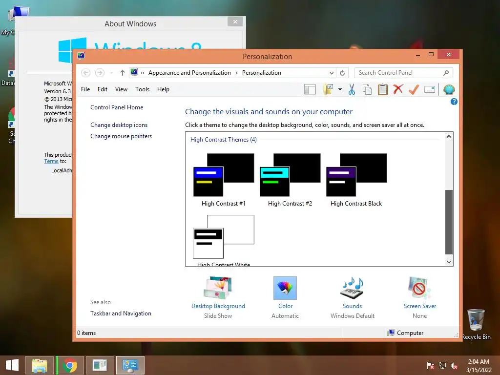
Task: Select High Contrast White theme
Action: (224, 240)
